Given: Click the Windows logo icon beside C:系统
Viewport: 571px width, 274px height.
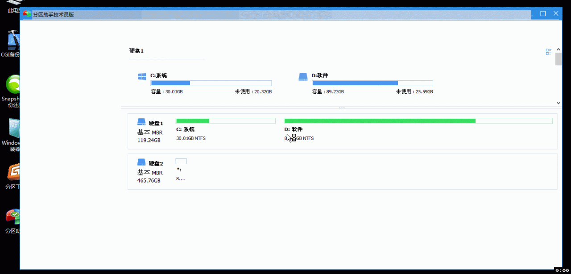Looking at the screenshot, I should (142, 77).
